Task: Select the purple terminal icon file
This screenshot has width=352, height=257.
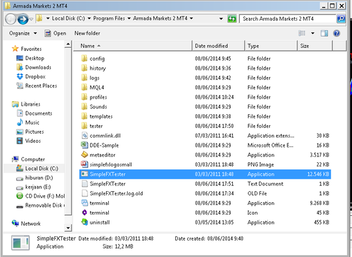Action: pyautogui.click(x=84, y=213)
